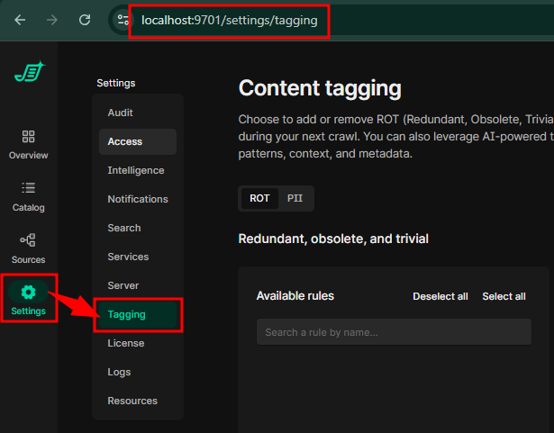Switch to the ROT tab
Viewport: 554px width, 433px height.
(x=259, y=198)
